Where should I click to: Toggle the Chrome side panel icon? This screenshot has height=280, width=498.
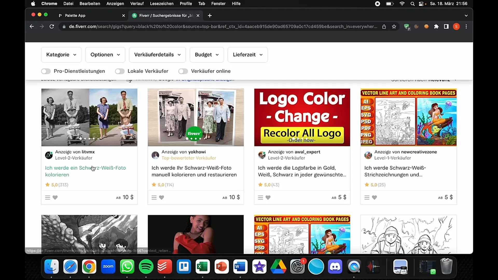coord(446,26)
